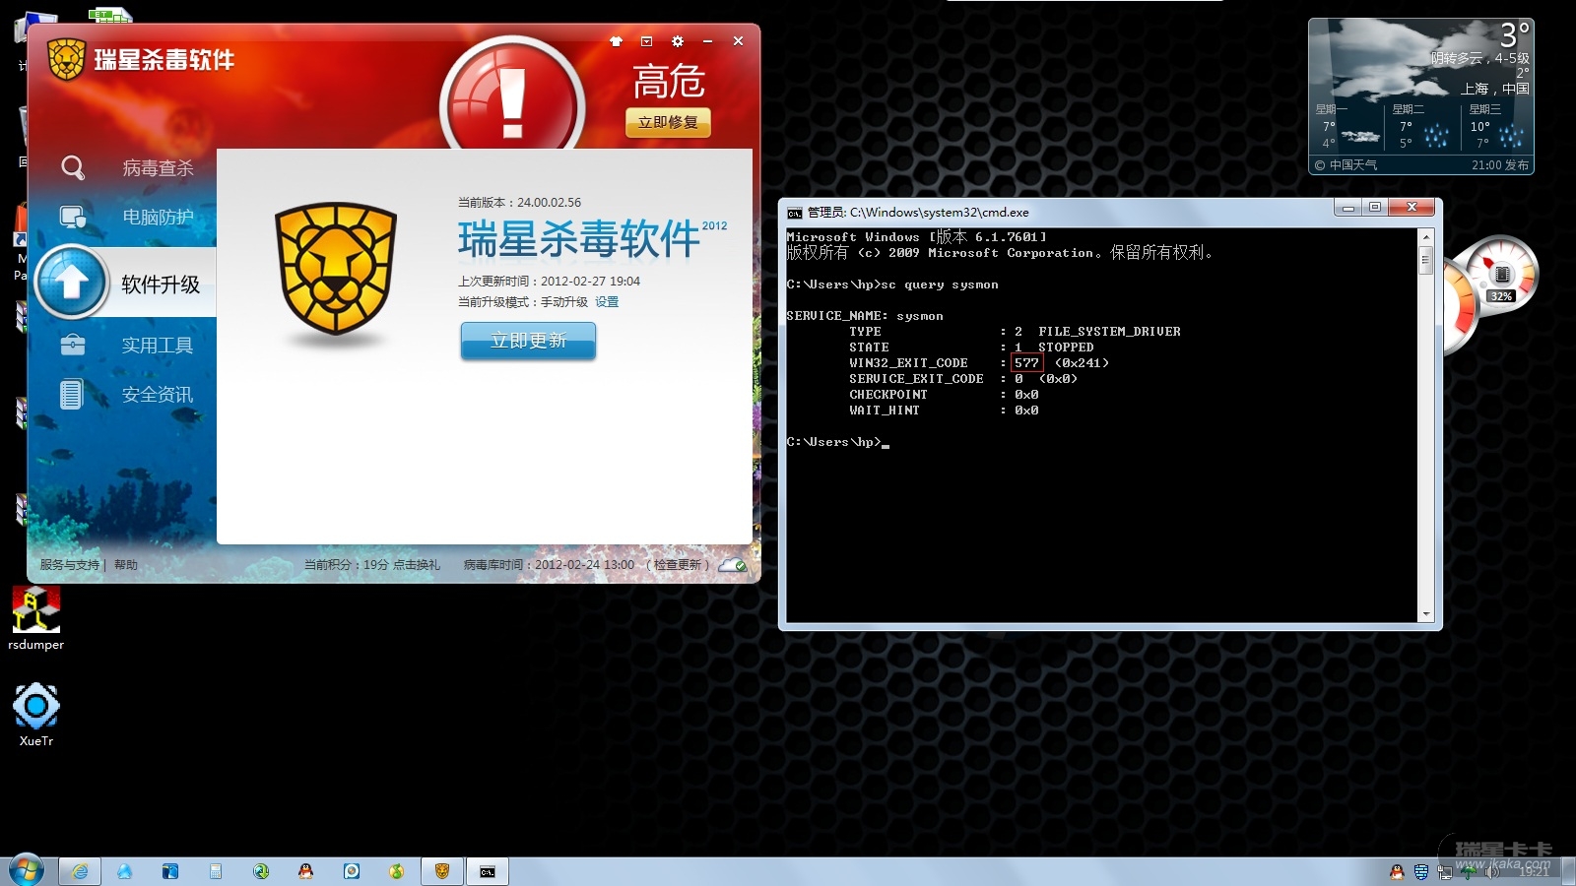Click the 上次更新时间 2012-02-27 19:04 text
Screen dimensions: 1576x886
click(550, 282)
